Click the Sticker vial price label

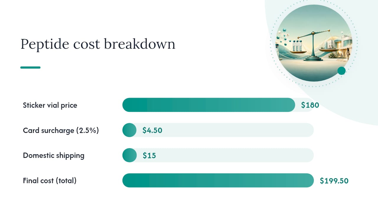coord(50,105)
